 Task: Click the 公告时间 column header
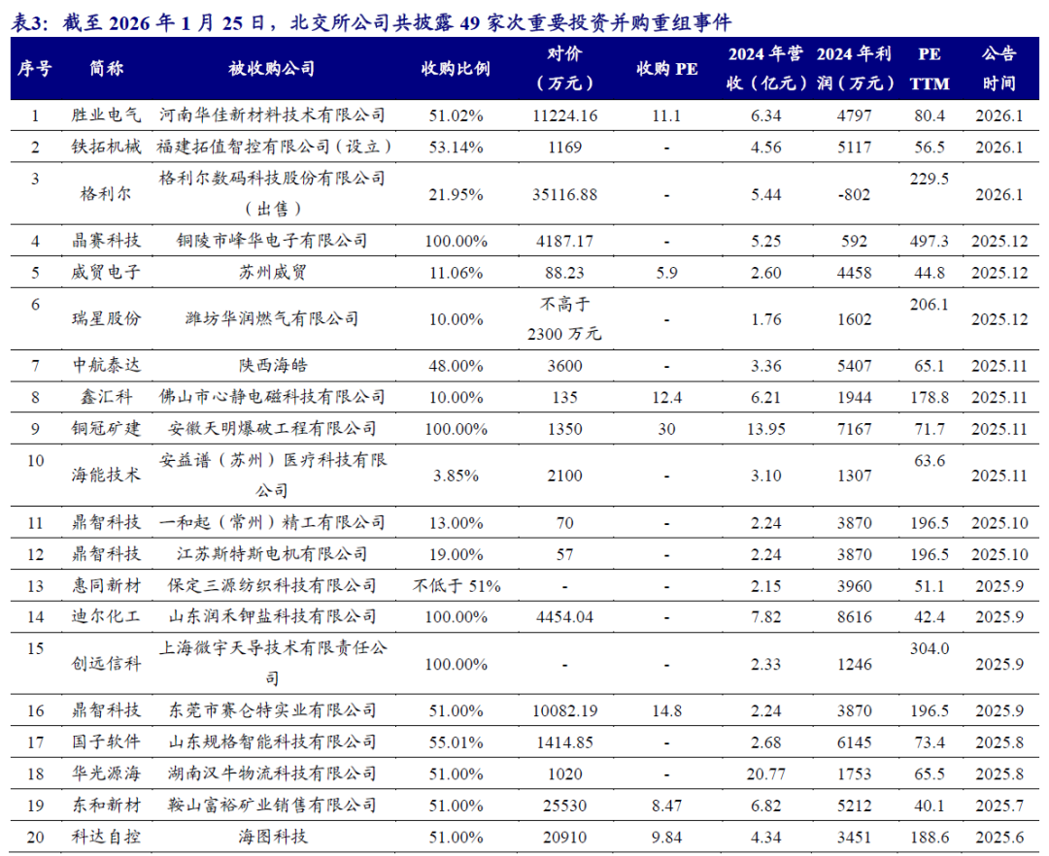pyautogui.click(x=998, y=69)
